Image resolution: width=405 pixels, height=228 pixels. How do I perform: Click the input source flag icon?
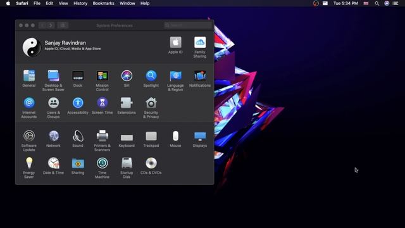(366, 3)
